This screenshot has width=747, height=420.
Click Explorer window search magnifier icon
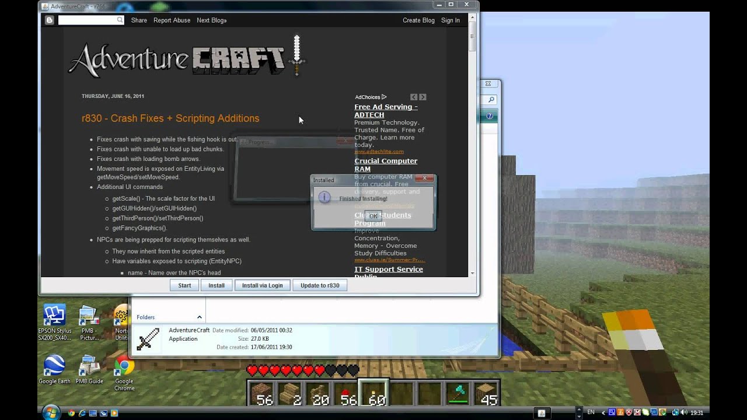[x=491, y=100]
